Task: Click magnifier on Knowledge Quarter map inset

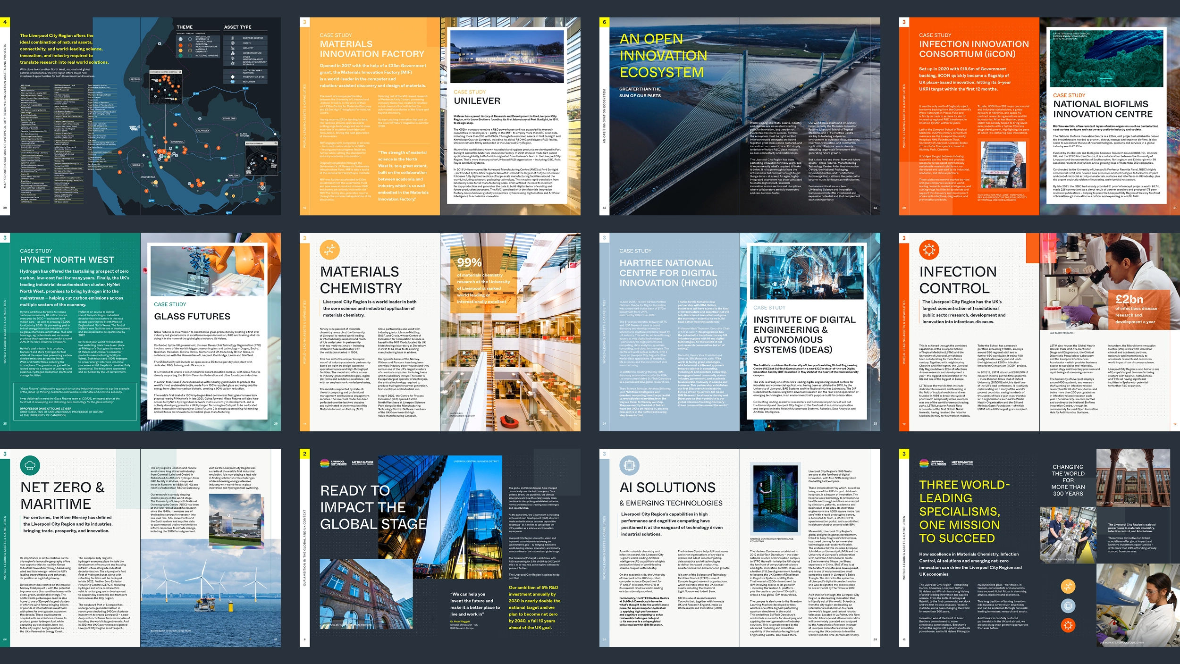Action: click(x=180, y=72)
